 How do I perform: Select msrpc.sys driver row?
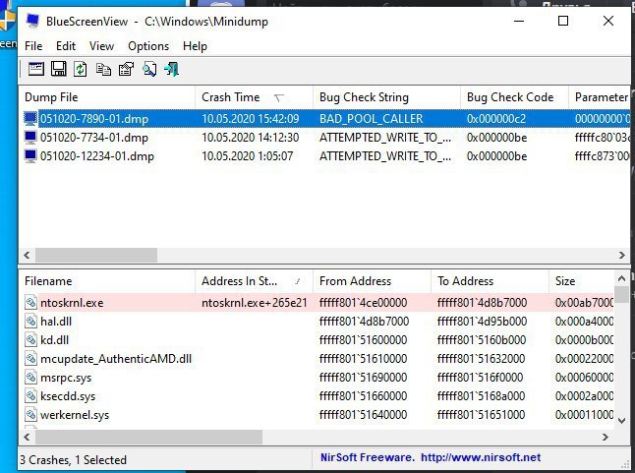pyautogui.click(x=316, y=377)
